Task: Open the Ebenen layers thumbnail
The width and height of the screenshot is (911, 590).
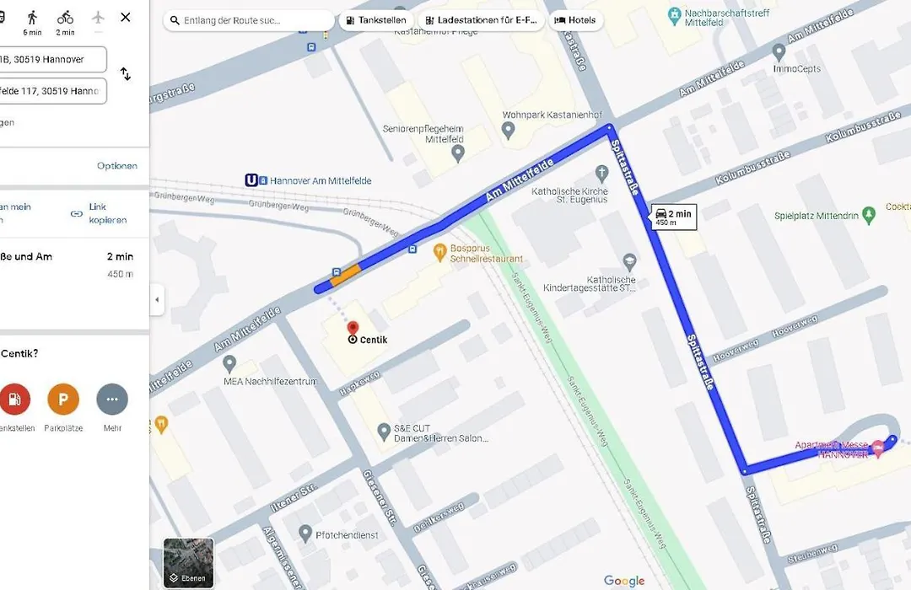Action: coord(188,563)
